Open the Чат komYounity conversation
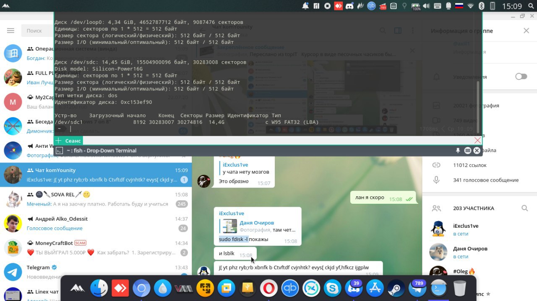537x301 pixels. pyautogui.click(x=96, y=175)
